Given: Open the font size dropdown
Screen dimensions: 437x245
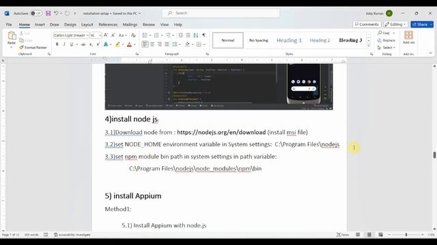Looking at the screenshot, I should (100, 35).
